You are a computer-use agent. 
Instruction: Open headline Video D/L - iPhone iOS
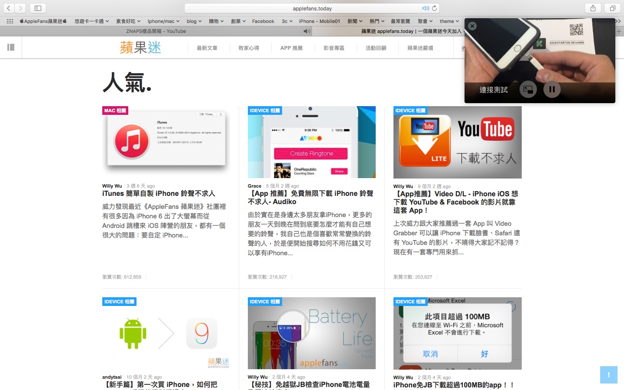456,202
